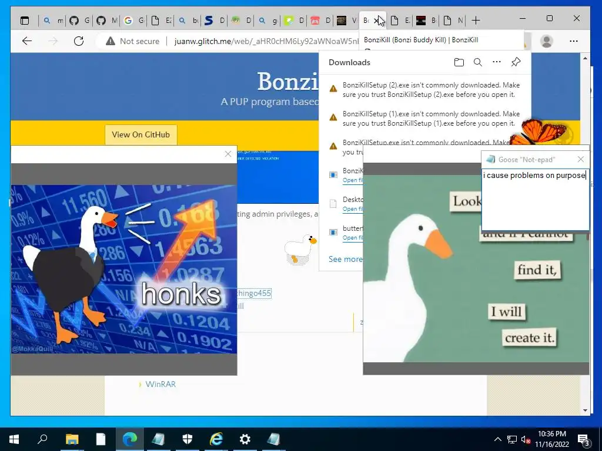Open the downloads folder icon
Screen dimensions: 602x451
pos(459,62)
